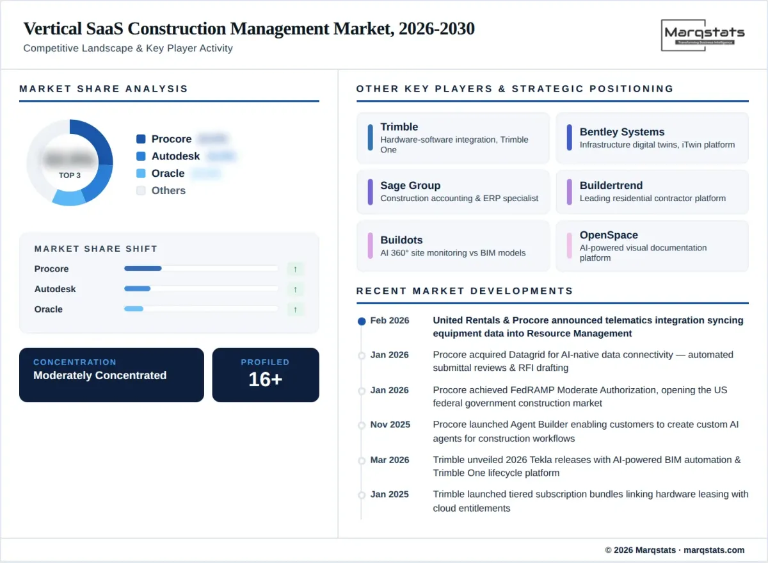This screenshot has width=768, height=563.
Task: Click the Feb 2026 timeline dot
Action: point(362,321)
